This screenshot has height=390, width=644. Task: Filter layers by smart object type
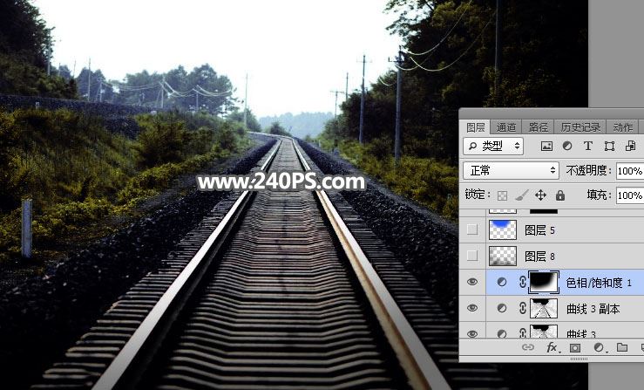630,146
